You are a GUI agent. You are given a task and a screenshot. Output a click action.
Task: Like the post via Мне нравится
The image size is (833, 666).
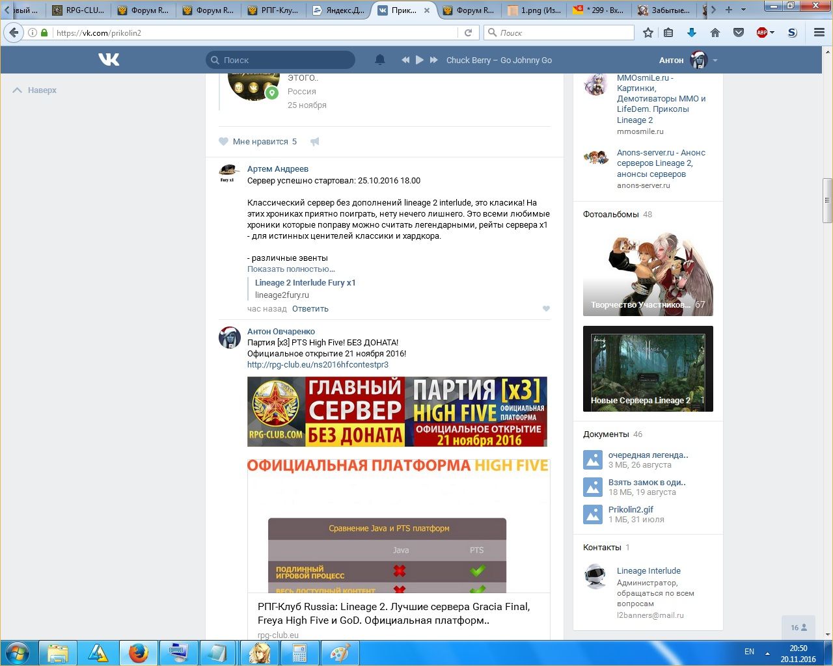(x=258, y=142)
